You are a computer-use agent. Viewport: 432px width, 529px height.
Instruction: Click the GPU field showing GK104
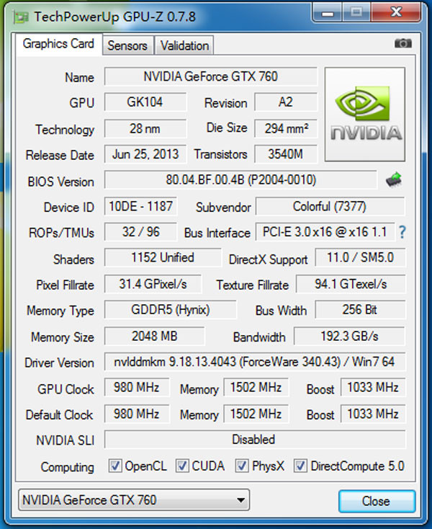(x=145, y=102)
